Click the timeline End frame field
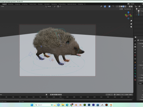 point(128,95)
